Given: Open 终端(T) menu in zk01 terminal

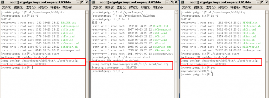Looking at the screenshot, I should [223, 8].
